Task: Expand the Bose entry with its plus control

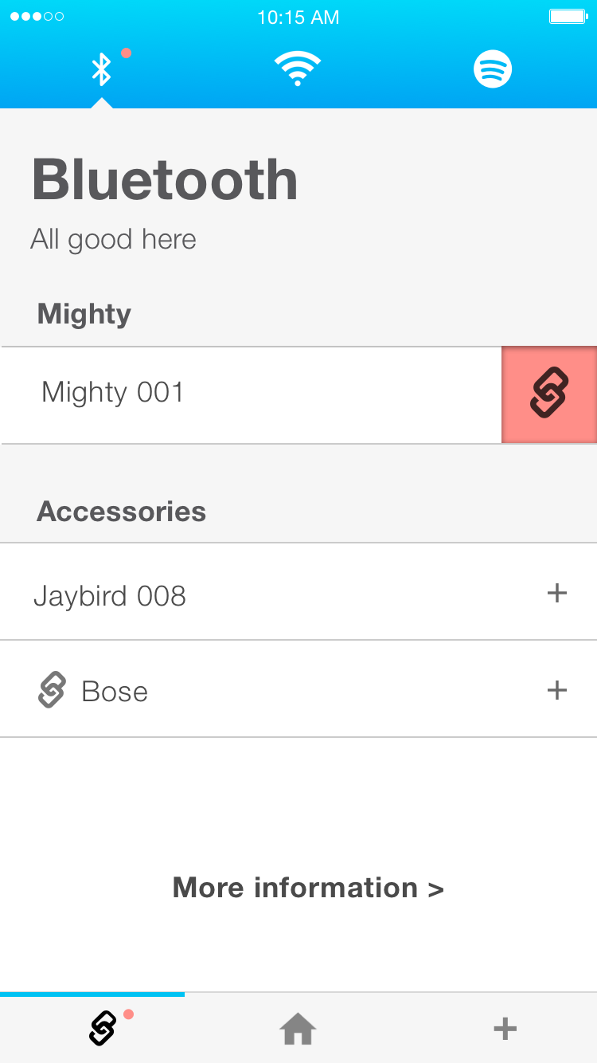Action: click(557, 690)
